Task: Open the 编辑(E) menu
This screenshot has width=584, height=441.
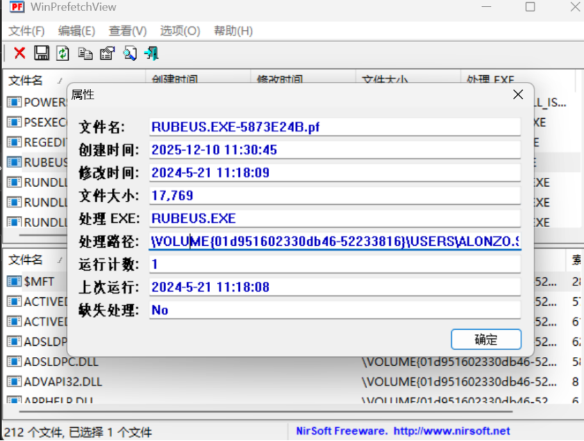Action: coord(76,31)
